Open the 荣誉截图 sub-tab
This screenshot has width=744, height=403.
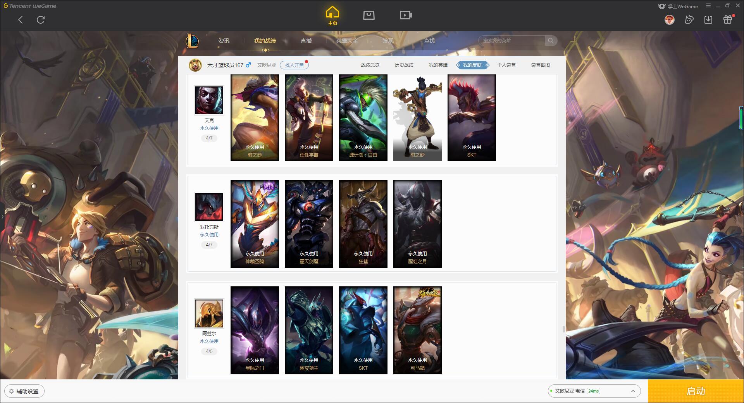pos(541,65)
